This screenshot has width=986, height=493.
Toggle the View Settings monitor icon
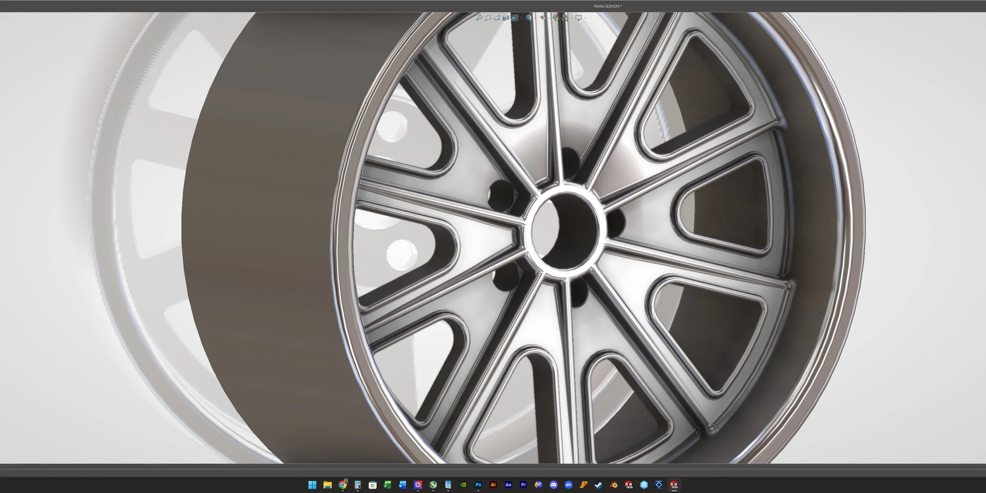pyautogui.click(x=579, y=18)
